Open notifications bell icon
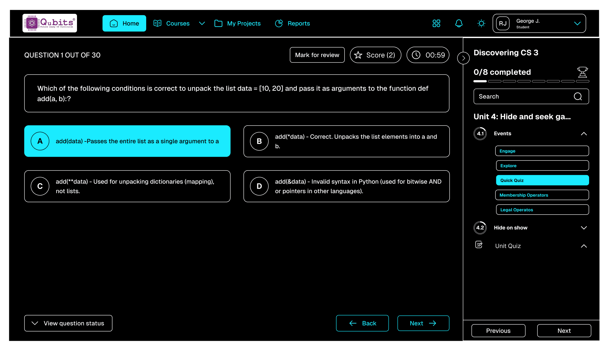The image size is (609, 350). pos(459,23)
